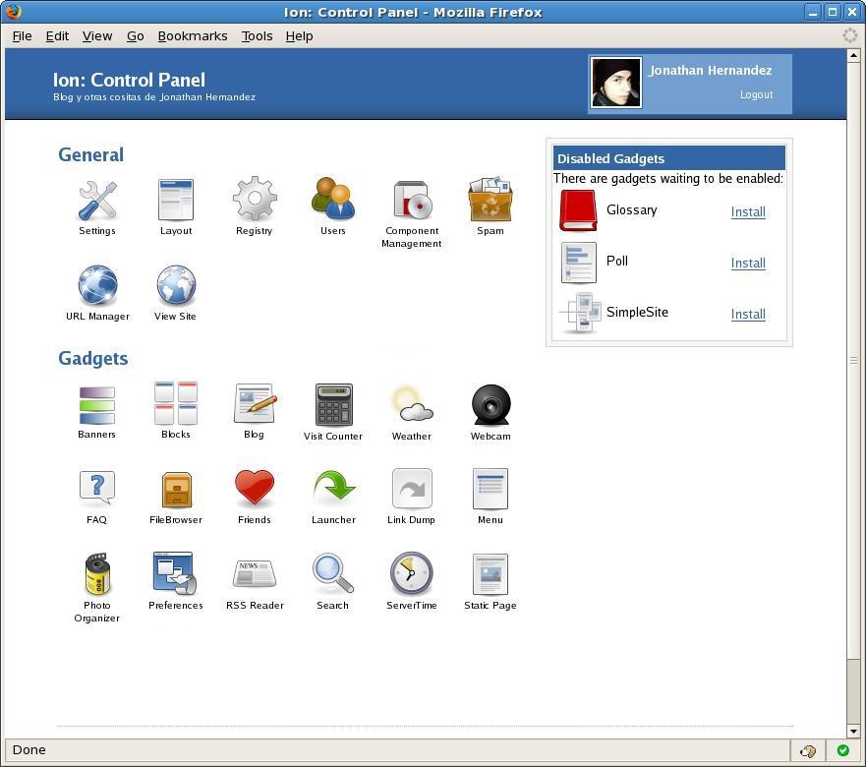
Task: Click the vertical scrollbar down arrow
Action: [853, 731]
